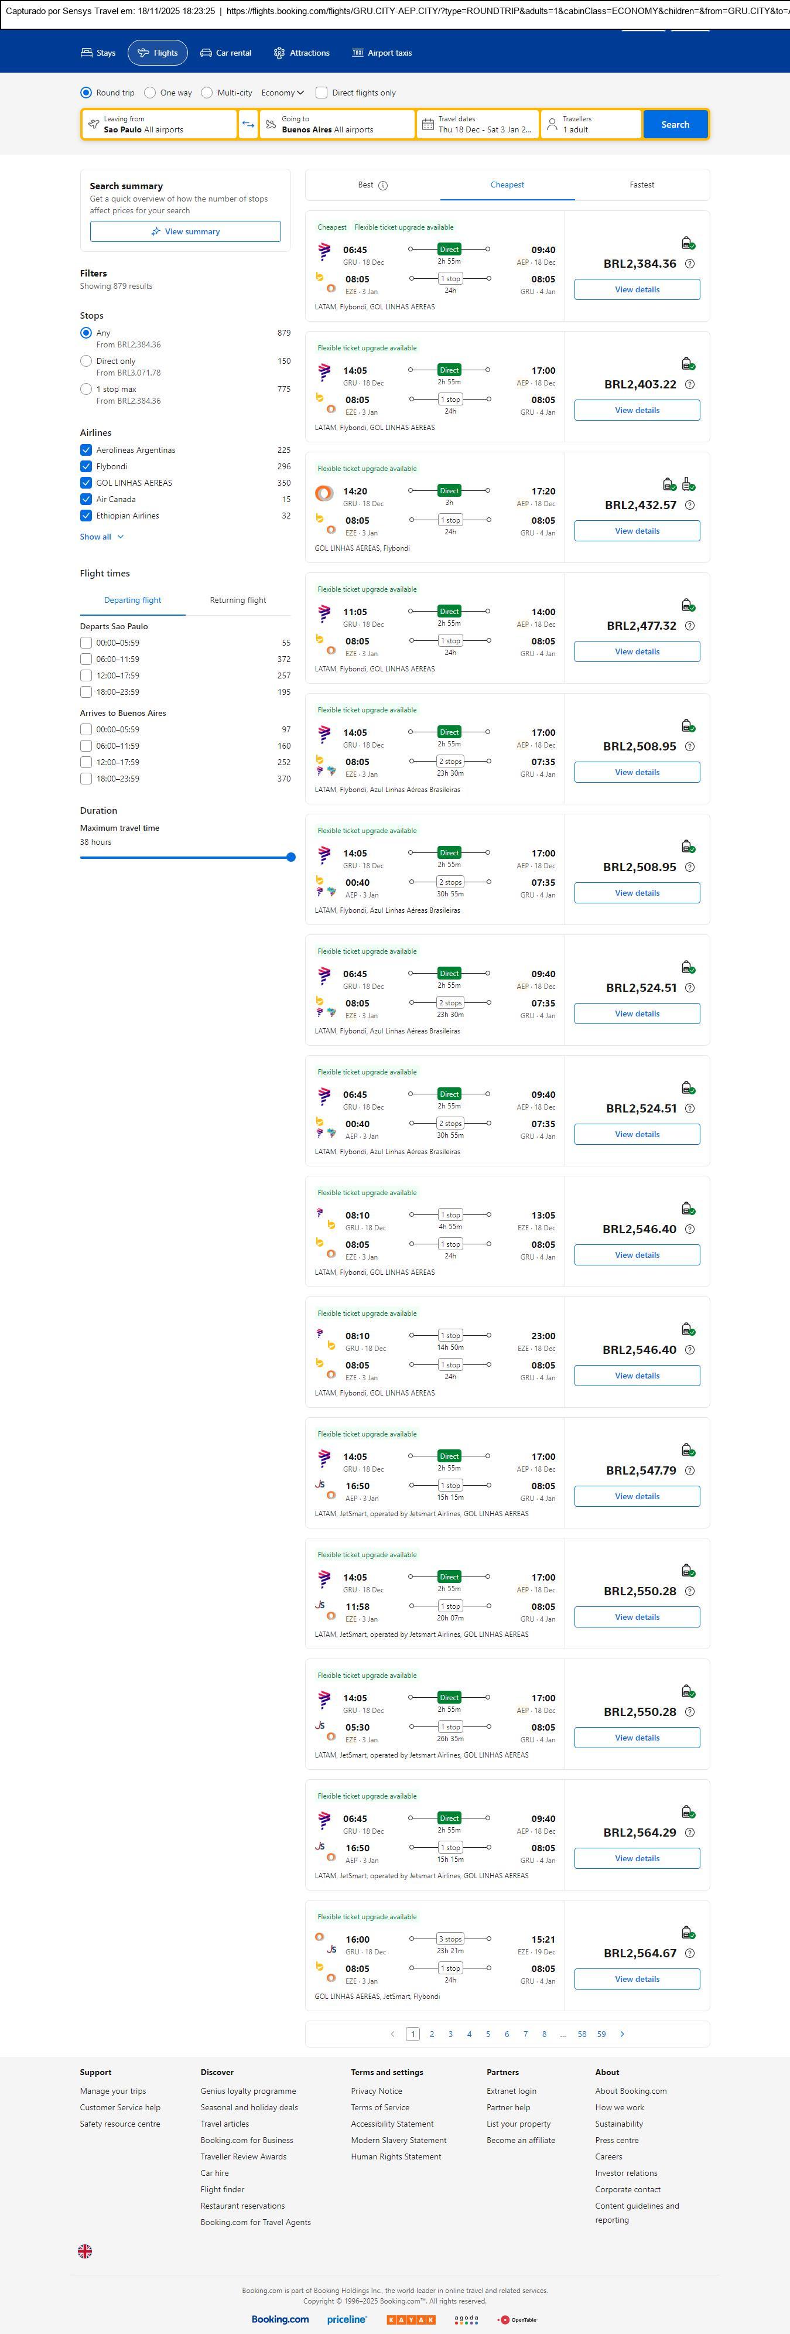The width and height of the screenshot is (790, 2334).
Task: Open the Car rental section icon
Action: pyautogui.click(x=207, y=53)
